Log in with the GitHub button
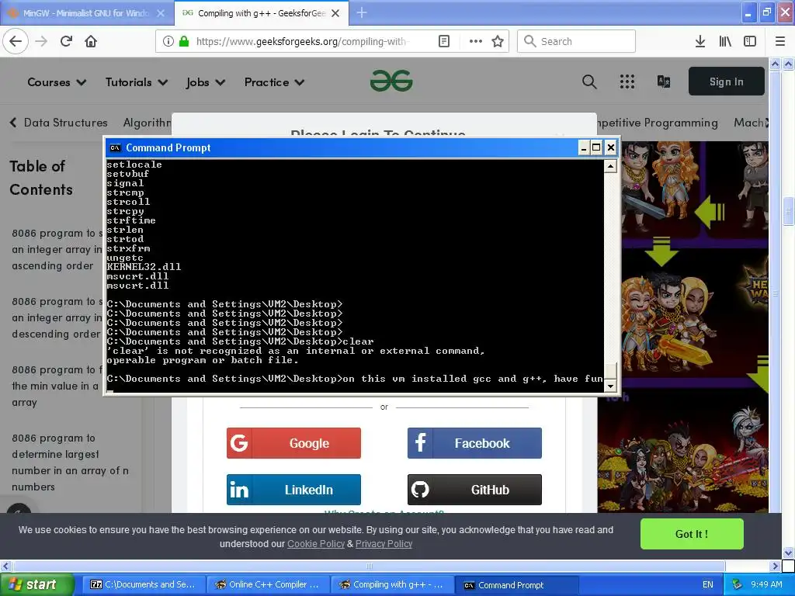Image resolution: width=795 pixels, height=596 pixels. [474, 490]
